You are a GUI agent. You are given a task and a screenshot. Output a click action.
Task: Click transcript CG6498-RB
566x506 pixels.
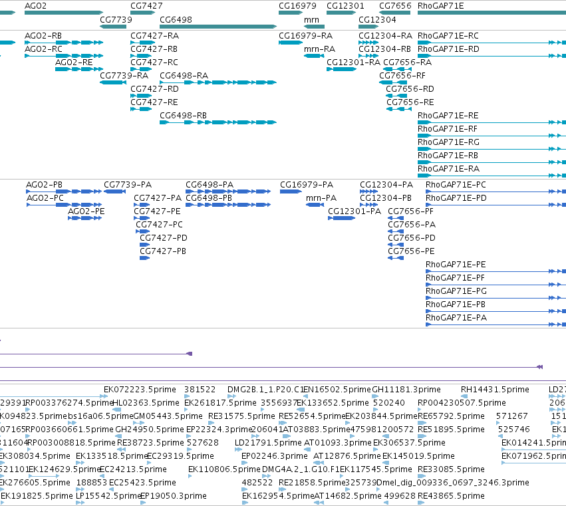coord(183,116)
